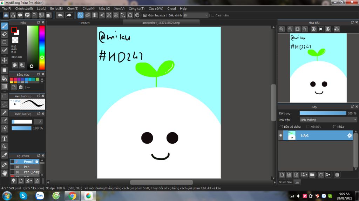The image size is (359, 201).
Task: Activate the Lasso selection tool
Action: 5,104
